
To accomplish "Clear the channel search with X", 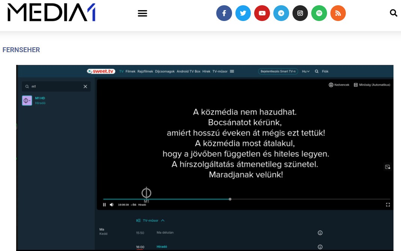I will (x=85, y=87).
